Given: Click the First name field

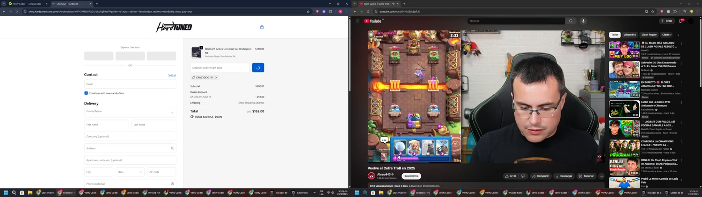Looking at the screenshot, I should [x=106, y=125].
